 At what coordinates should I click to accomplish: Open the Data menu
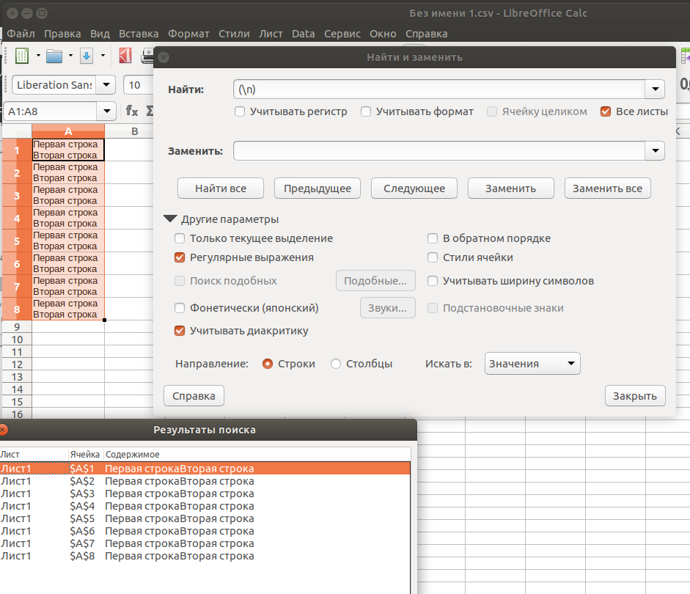[x=303, y=34]
